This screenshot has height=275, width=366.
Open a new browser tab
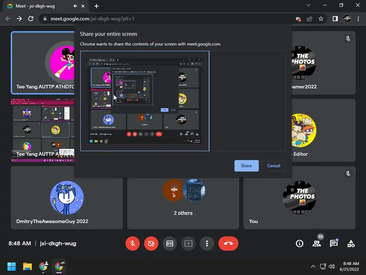pos(97,6)
